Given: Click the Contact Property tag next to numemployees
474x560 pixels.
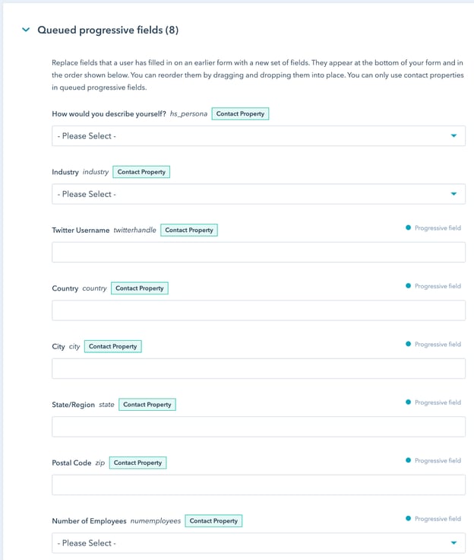Looking at the screenshot, I should 213,521.
